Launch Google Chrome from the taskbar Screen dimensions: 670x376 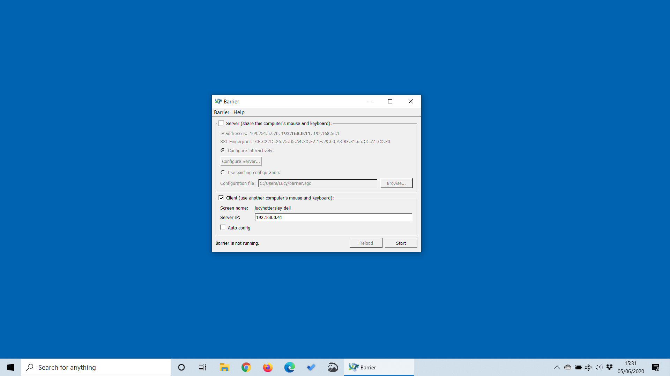click(x=246, y=367)
